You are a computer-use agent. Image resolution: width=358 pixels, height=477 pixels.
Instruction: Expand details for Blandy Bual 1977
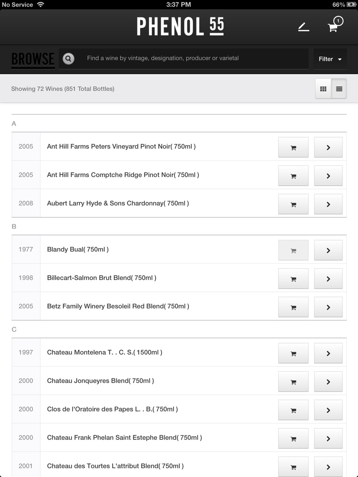point(328,250)
